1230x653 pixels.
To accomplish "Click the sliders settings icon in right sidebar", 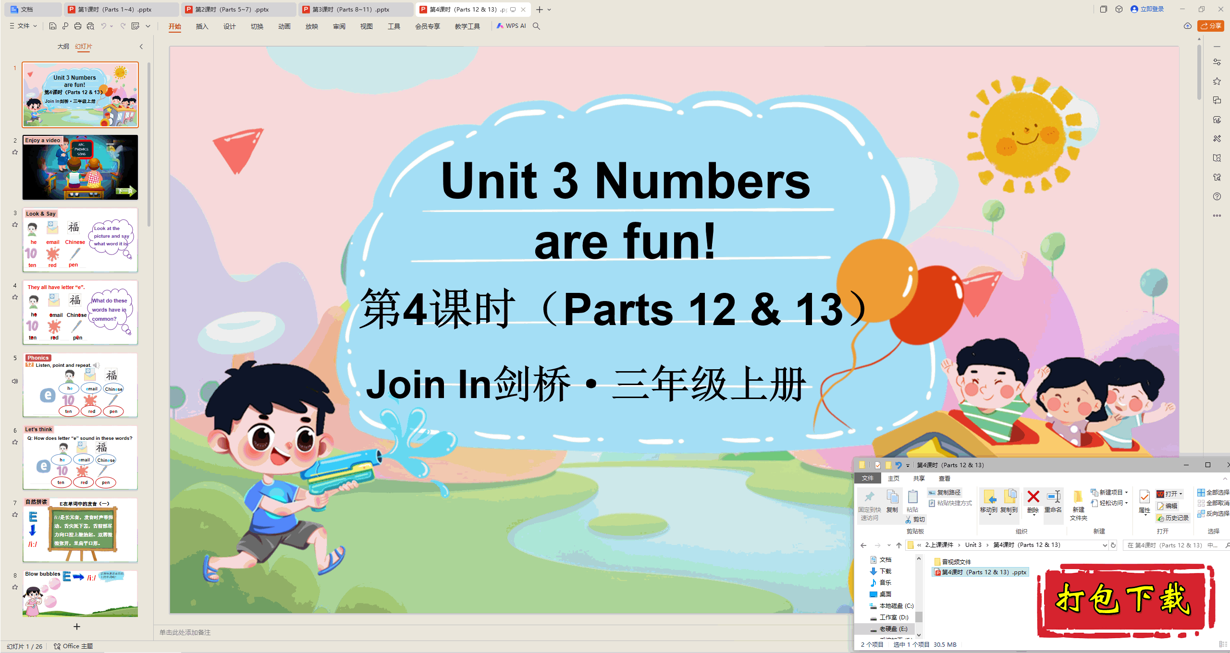I will pyautogui.click(x=1217, y=62).
